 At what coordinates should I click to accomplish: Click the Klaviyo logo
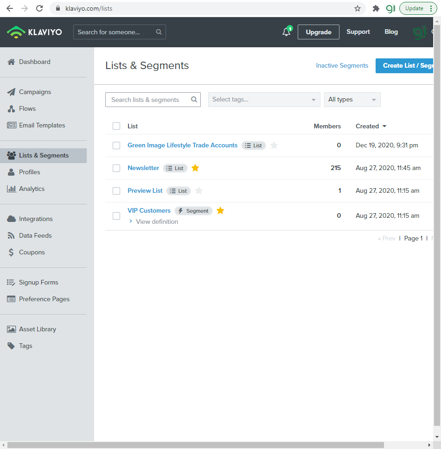pos(34,32)
